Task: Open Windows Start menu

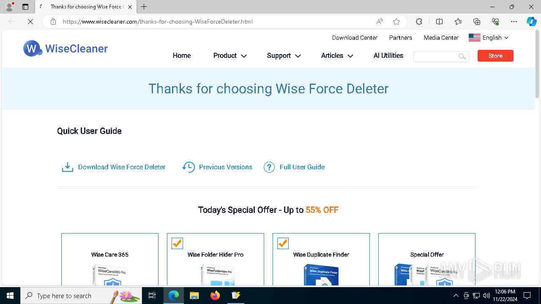Action: 10,296
